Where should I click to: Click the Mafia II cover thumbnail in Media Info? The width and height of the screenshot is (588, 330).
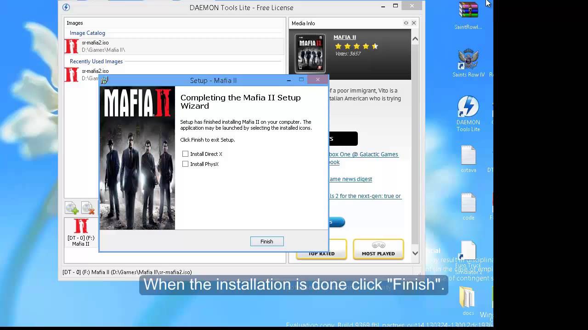click(x=310, y=53)
